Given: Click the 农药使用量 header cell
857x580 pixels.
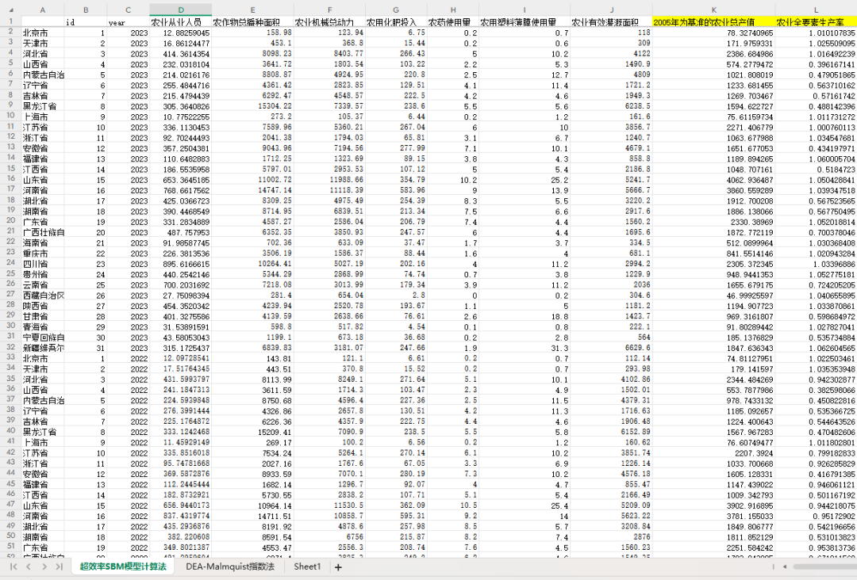Looking at the screenshot, I should pyautogui.click(x=453, y=22).
